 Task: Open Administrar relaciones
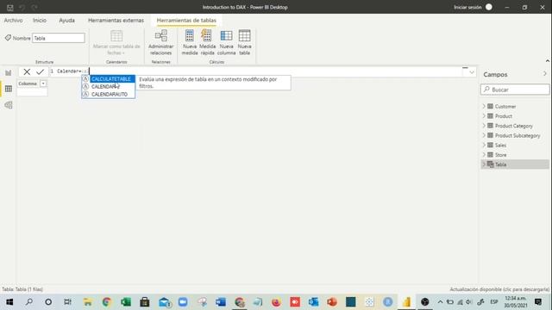(161, 42)
